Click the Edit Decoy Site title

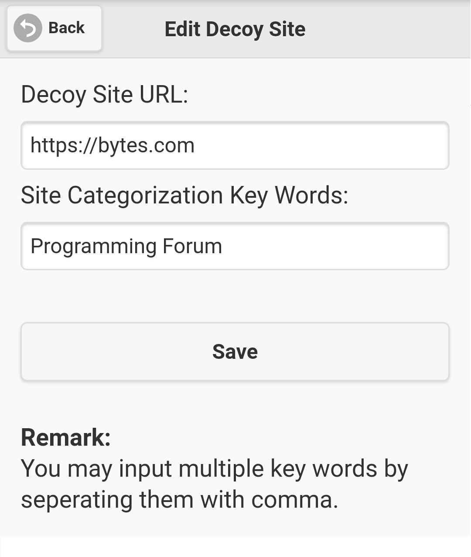coord(235,29)
